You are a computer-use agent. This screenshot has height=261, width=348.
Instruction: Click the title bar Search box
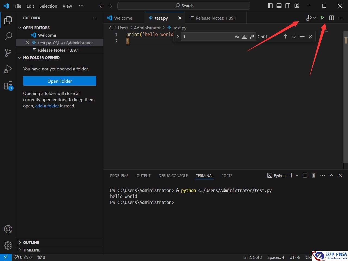(184, 6)
